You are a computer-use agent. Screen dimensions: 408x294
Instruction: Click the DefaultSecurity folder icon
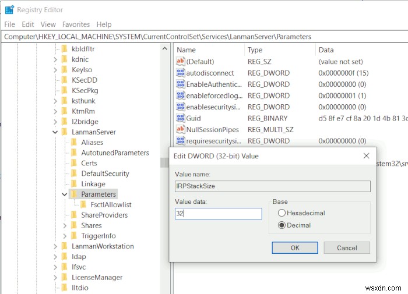point(74,173)
